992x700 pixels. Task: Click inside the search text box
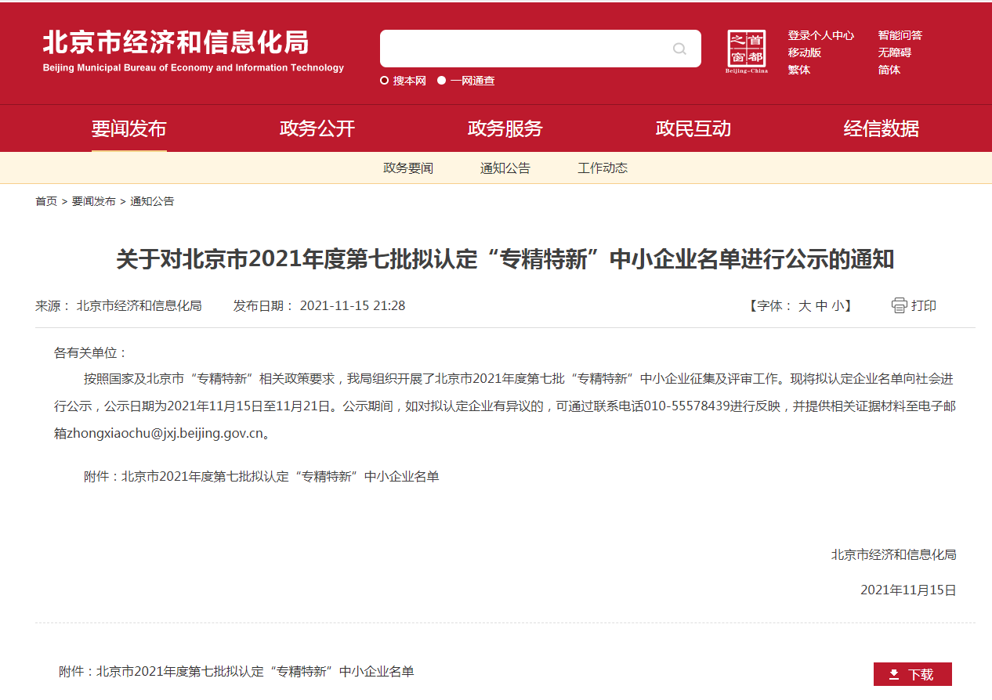(x=521, y=49)
